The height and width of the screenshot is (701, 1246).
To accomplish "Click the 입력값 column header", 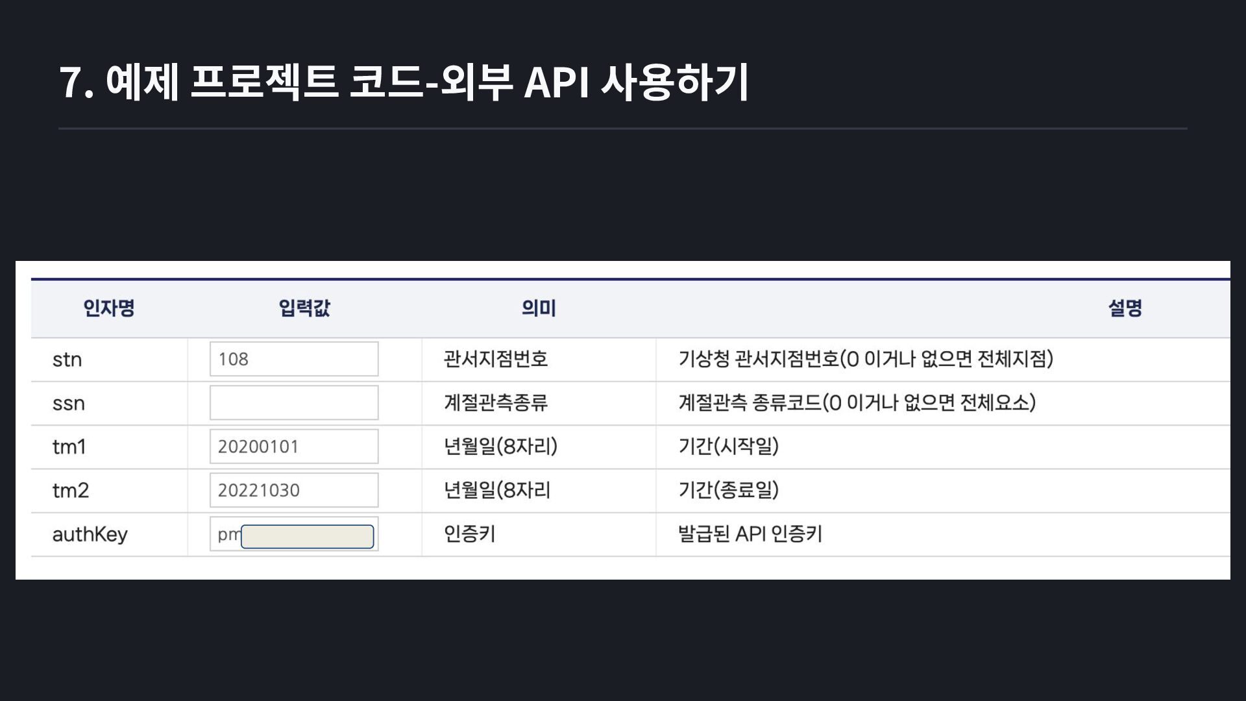I will 304,308.
